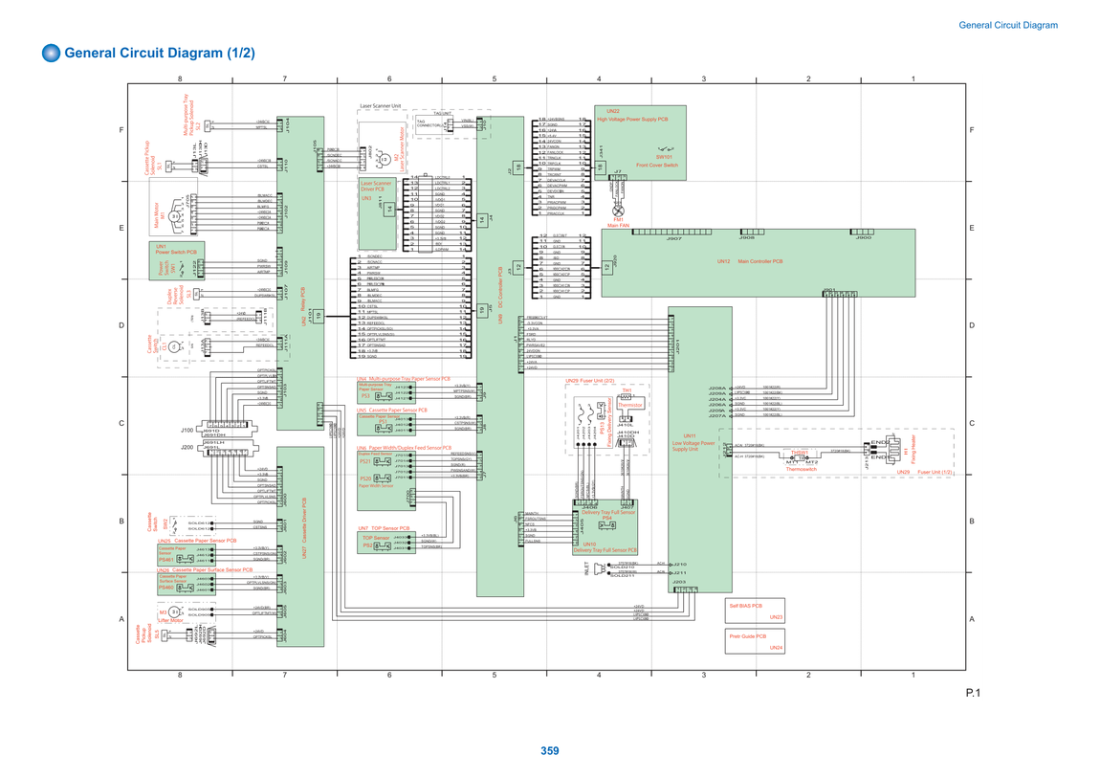Select the UN22 High Voltage Power Supply block
1100x778 pixels.
coord(640,144)
